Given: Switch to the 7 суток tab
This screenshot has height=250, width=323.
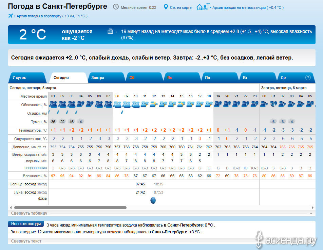Looking at the screenshot, I should (x=19, y=78).
